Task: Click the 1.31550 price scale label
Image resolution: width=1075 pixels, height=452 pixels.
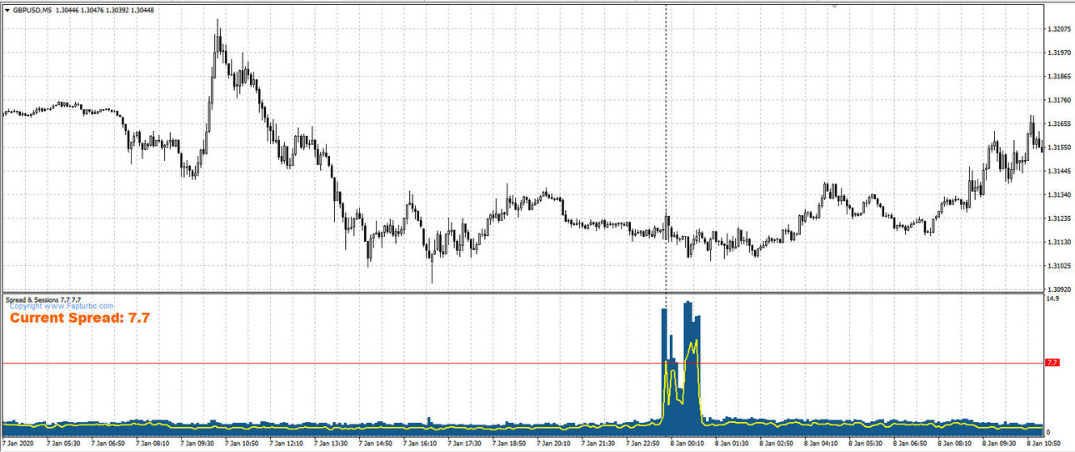Action: pyautogui.click(x=1059, y=147)
